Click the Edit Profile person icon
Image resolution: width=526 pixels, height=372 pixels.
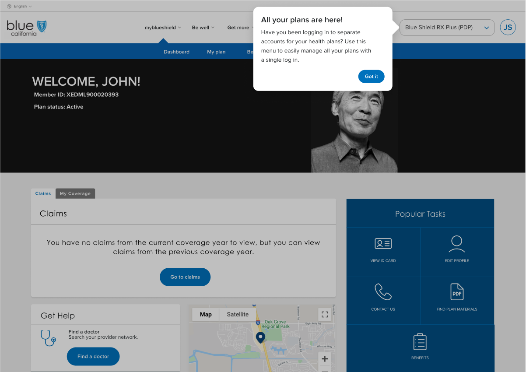456,244
